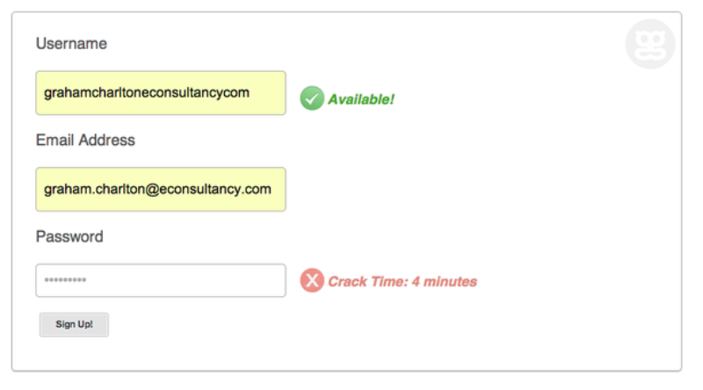
Task: Click the faded logo in top-right corner
Action: point(650,44)
